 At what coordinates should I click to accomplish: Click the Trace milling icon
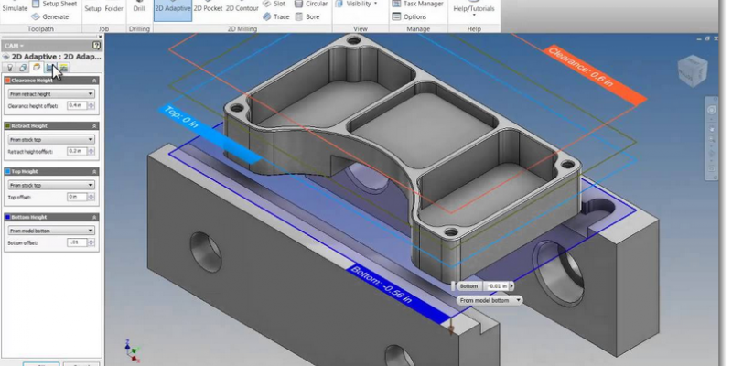(x=274, y=16)
